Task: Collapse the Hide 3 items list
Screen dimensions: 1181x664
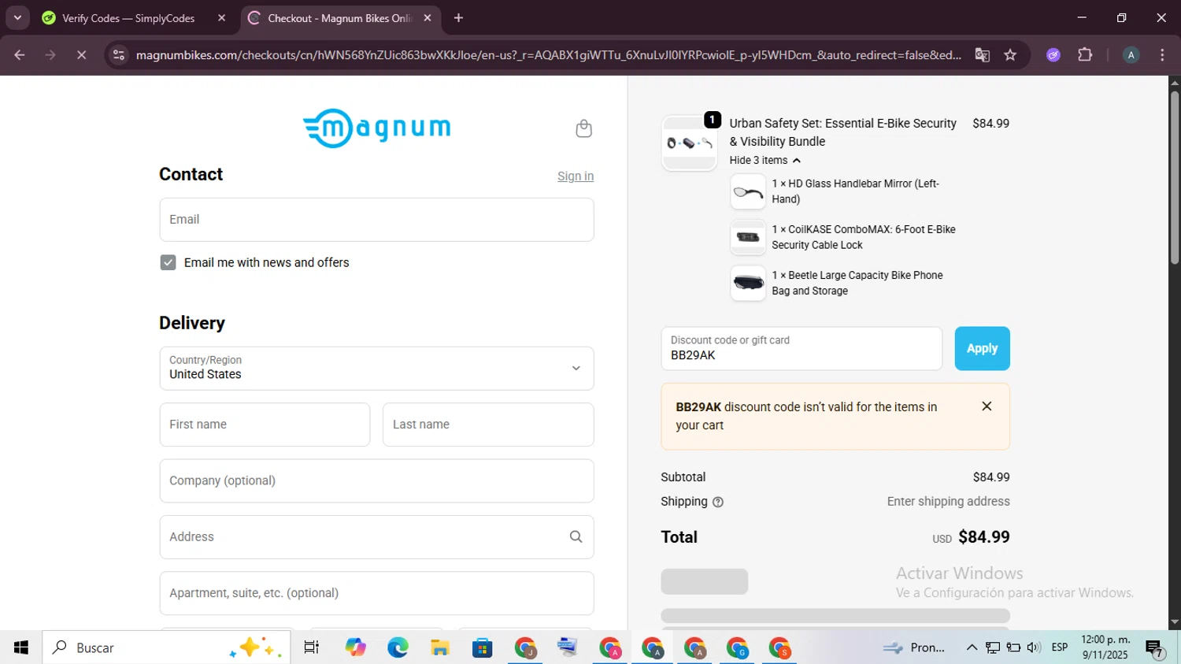Action: point(765,161)
